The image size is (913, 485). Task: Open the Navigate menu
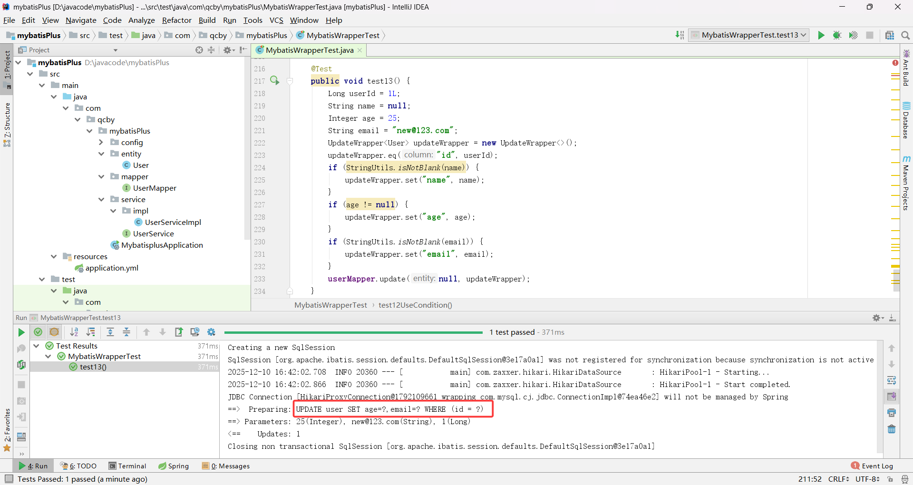(x=81, y=20)
